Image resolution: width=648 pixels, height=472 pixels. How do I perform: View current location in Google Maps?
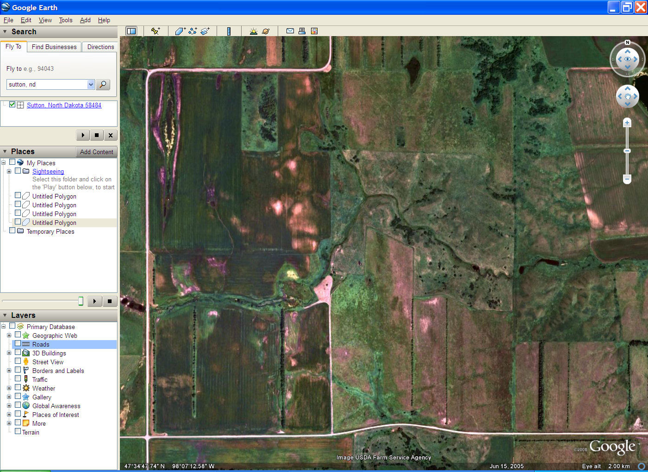tap(314, 31)
